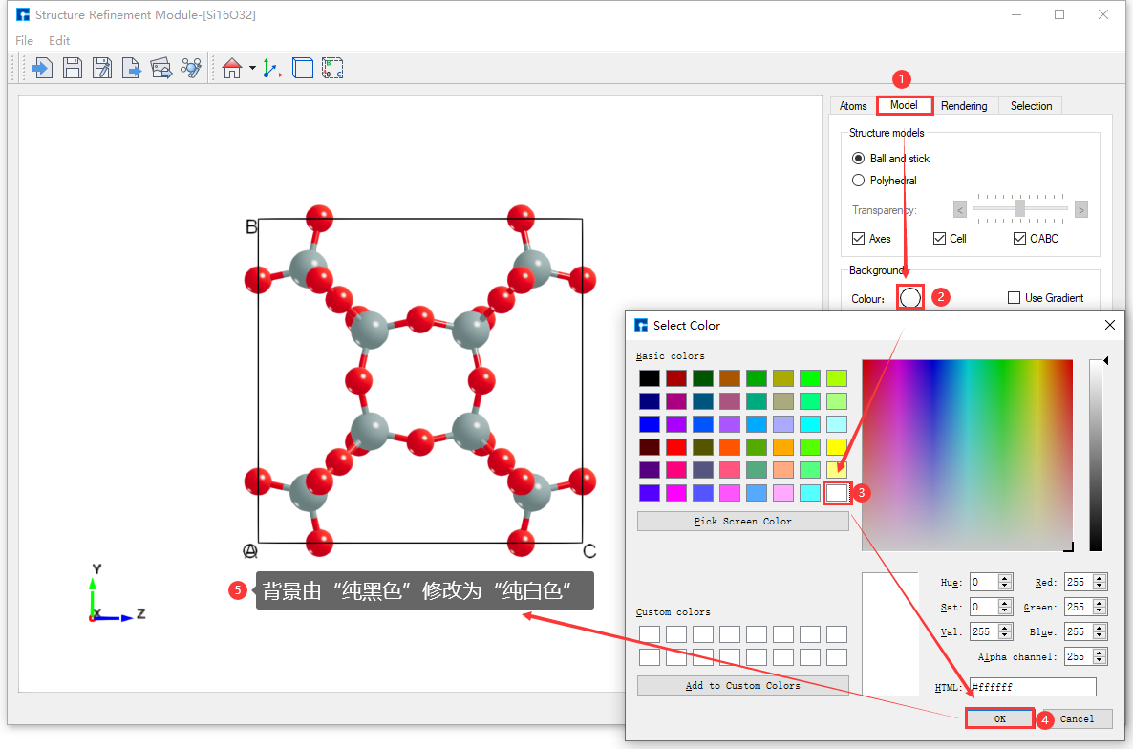
Task: Select the Save As icon with pencil
Action: (101, 67)
